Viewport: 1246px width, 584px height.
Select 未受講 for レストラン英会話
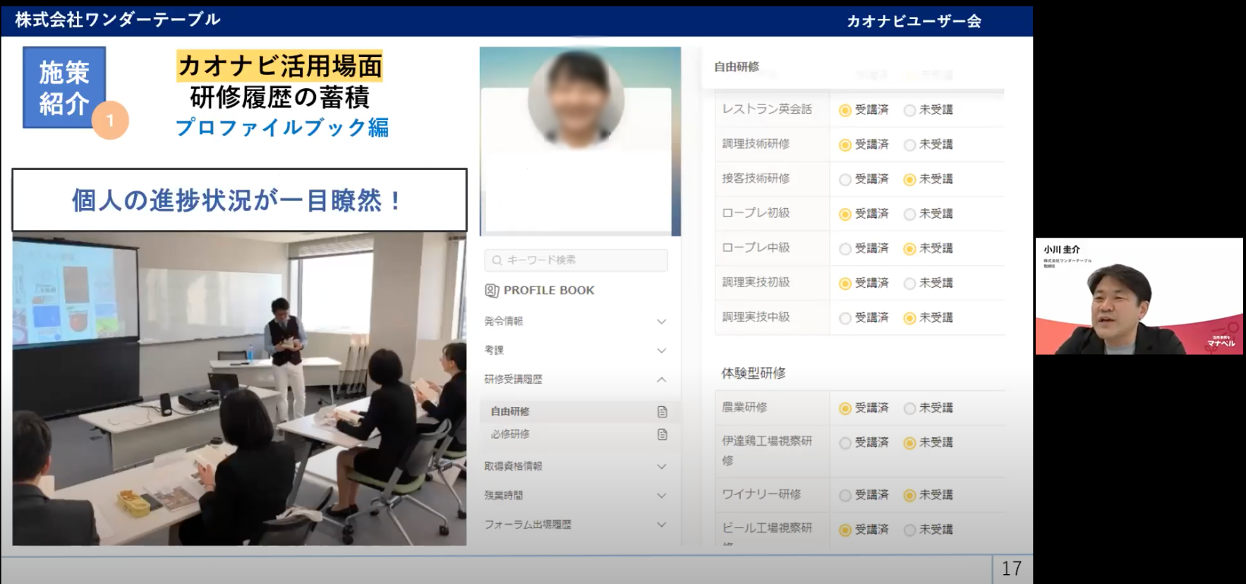coord(909,110)
